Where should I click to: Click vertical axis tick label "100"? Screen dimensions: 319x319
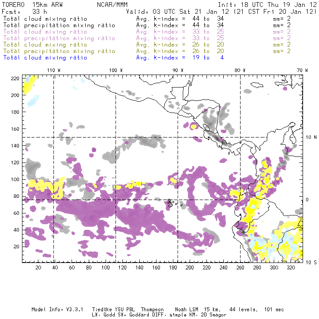coord(15,179)
